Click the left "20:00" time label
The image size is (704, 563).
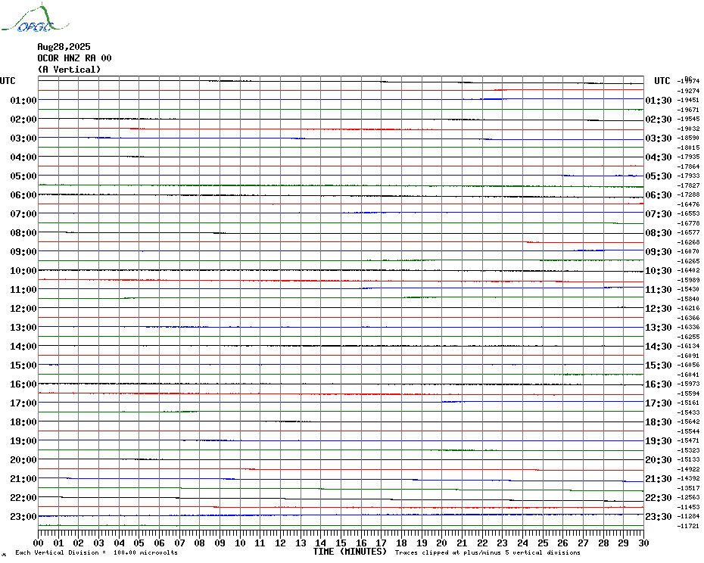tap(23, 460)
